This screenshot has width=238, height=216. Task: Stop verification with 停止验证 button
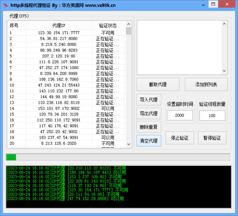(180, 138)
